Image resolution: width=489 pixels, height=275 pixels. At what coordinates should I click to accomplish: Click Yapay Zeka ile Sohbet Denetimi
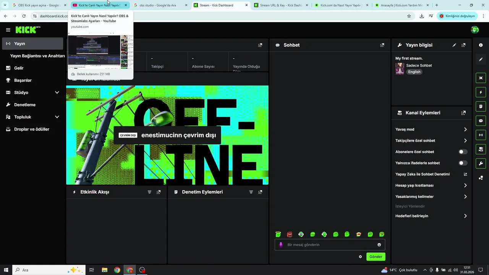[423, 174]
